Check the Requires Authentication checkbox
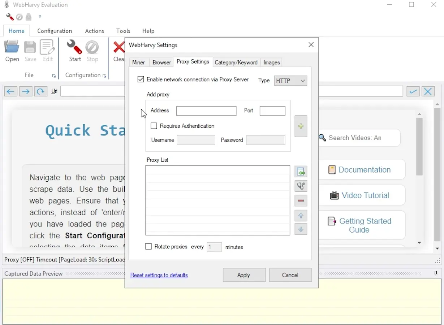444x325 pixels. 154,126
